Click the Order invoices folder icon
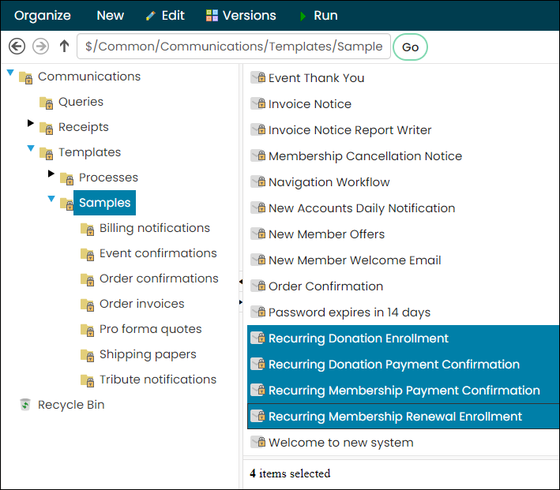The height and width of the screenshot is (490, 560). [88, 305]
